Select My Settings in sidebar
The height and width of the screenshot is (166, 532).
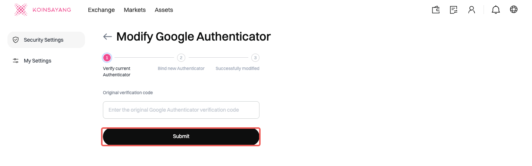[38, 61]
